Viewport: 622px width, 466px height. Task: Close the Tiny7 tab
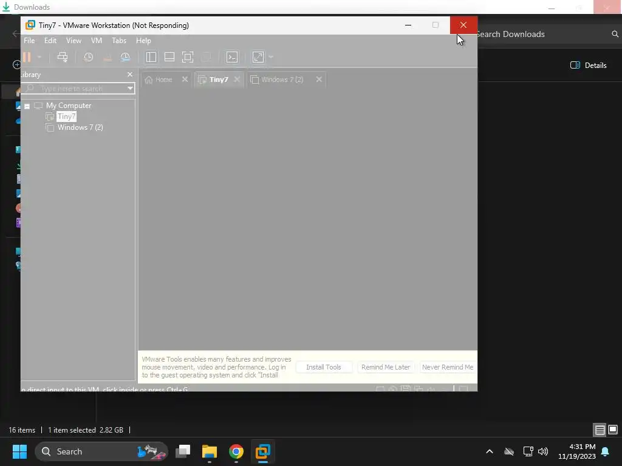coord(237,79)
